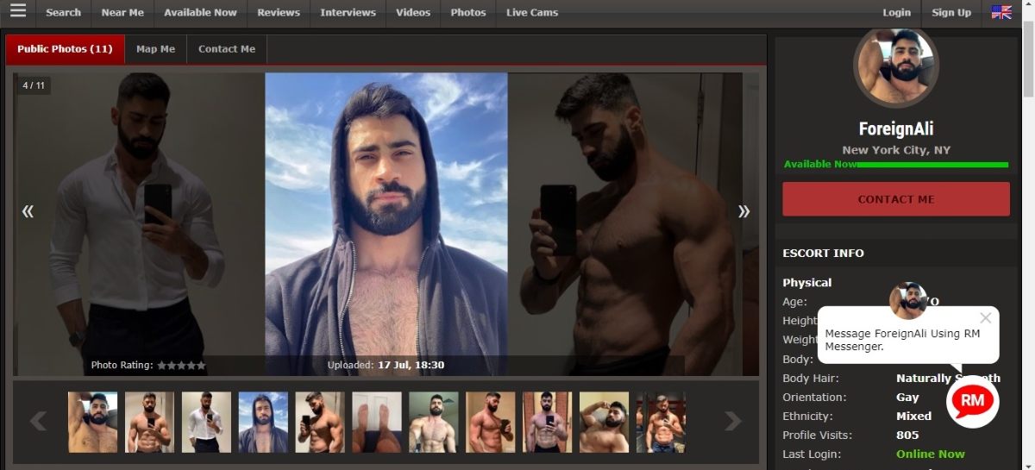Click the Sign Up link
The height and width of the screenshot is (470, 1035).
tap(951, 12)
